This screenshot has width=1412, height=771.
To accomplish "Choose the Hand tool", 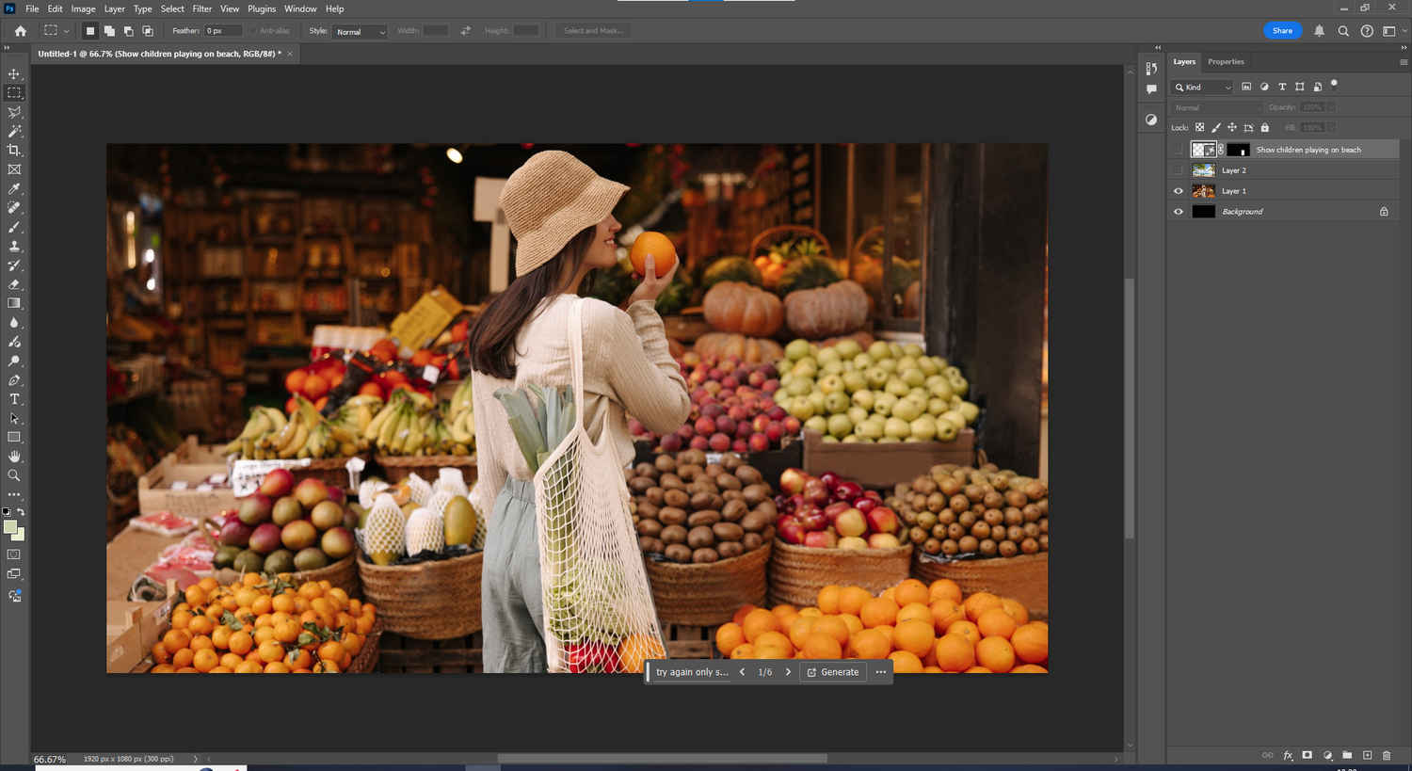I will [x=14, y=457].
